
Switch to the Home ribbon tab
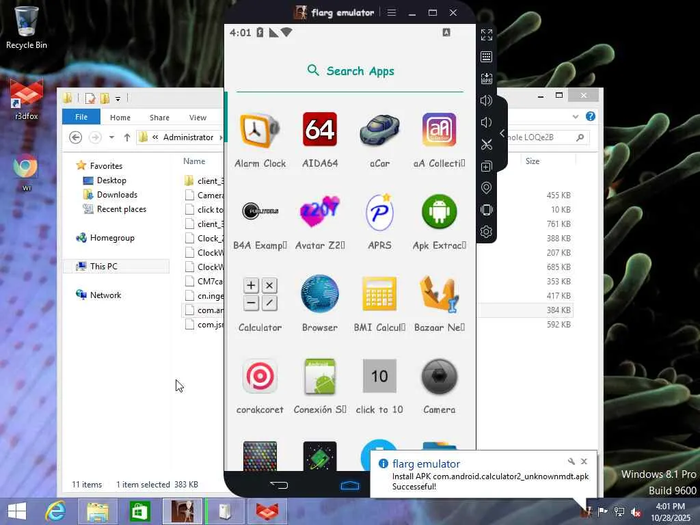tap(120, 118)
